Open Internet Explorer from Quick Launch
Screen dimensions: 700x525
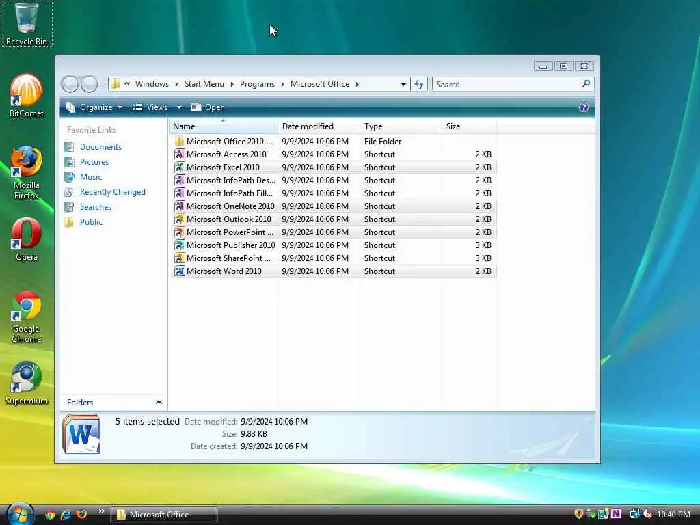tap(66, 514)
